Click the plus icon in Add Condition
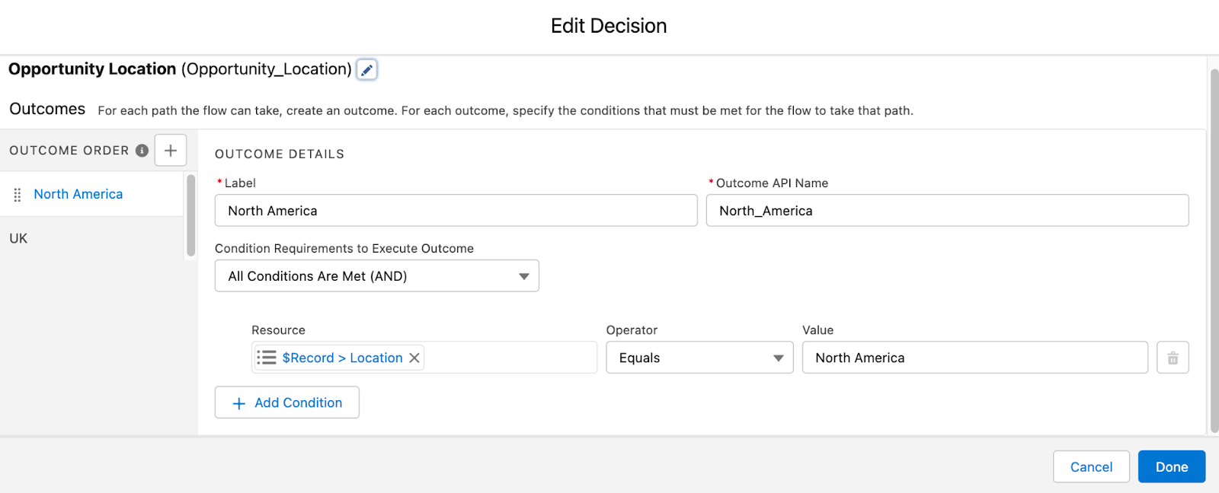The image size is (1219, 493). pyautogui.click(x=239, y=403)
